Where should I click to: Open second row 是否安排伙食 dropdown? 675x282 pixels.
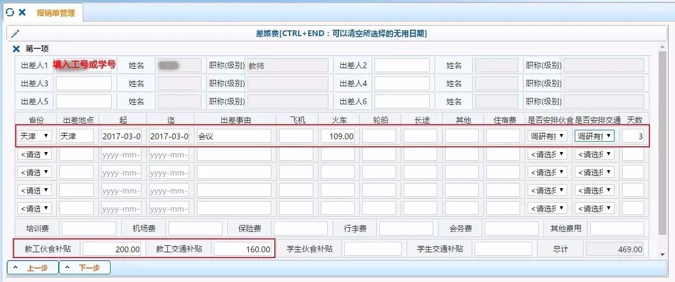click(x=547, y=154)
